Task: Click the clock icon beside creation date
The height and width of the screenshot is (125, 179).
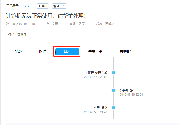Action: tap(8, 24)
